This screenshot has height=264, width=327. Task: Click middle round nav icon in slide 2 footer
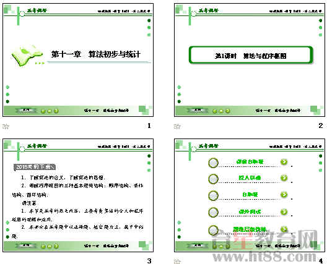221,111
